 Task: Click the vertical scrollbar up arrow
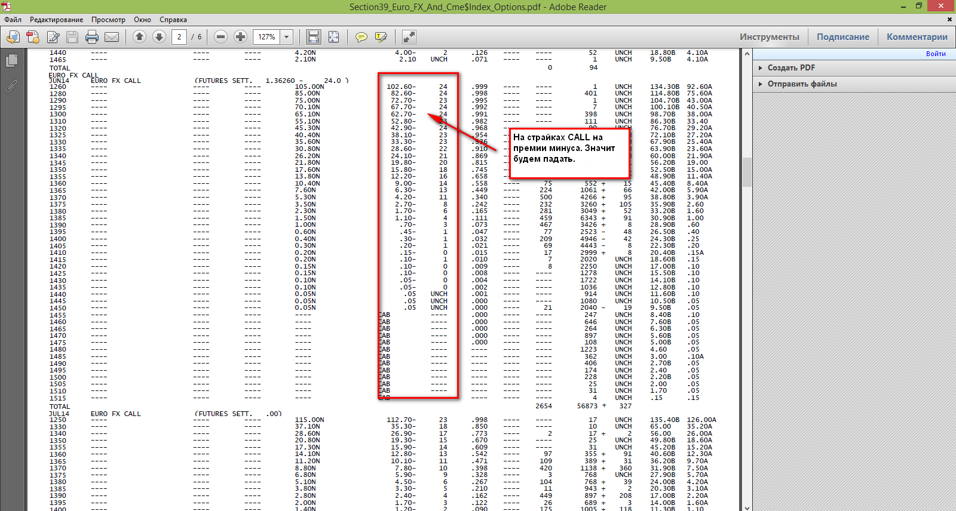point(747,54)
